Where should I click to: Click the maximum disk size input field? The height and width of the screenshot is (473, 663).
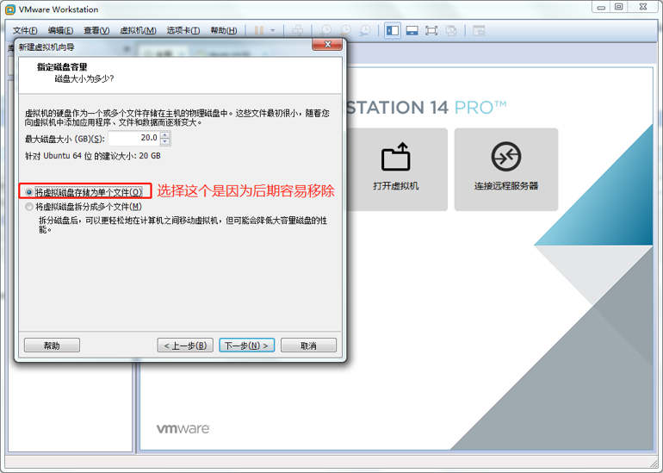[x=133, y=138]
